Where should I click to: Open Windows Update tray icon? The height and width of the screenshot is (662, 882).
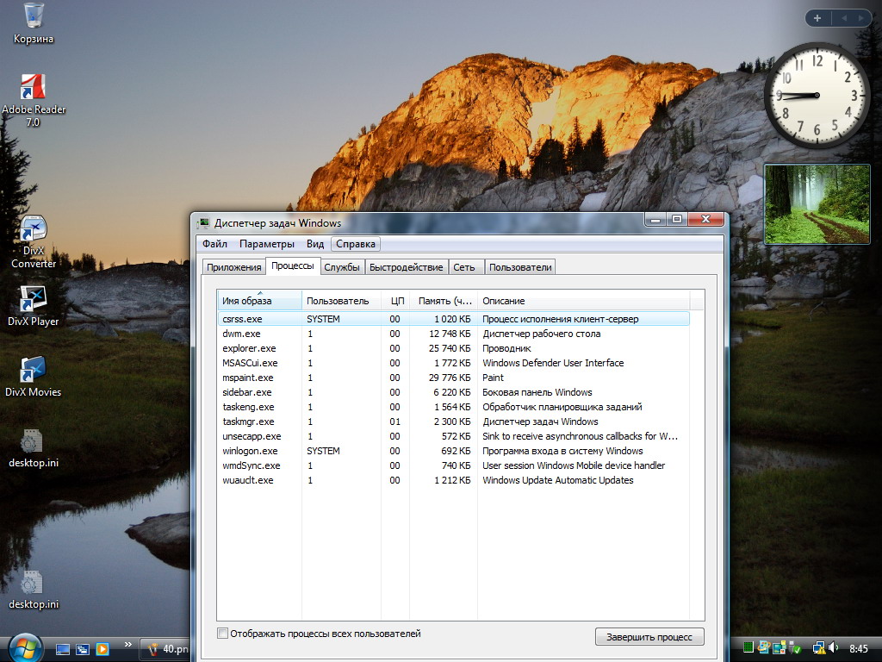coord(763,648)
